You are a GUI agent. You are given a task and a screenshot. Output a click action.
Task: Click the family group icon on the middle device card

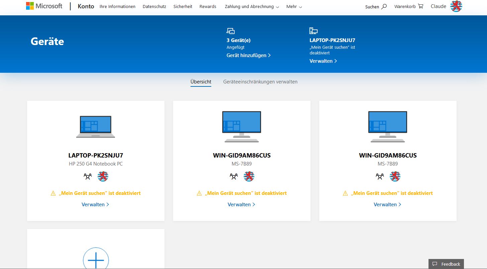click(234, 176)
